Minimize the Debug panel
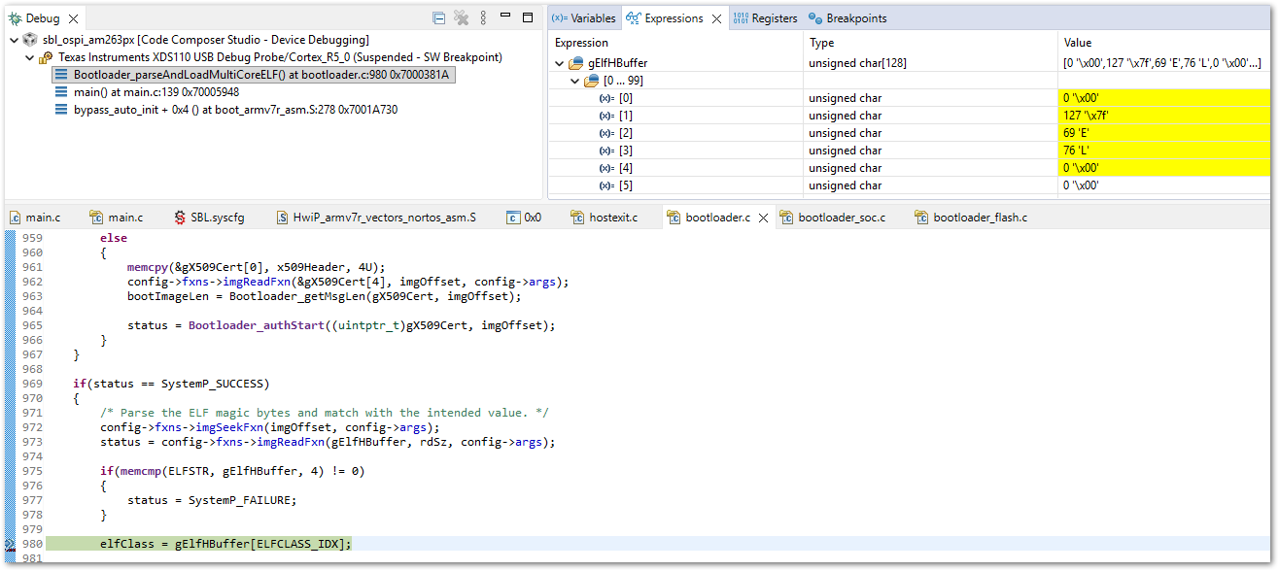Viewport: 1279px width, 571px height. 505,17
